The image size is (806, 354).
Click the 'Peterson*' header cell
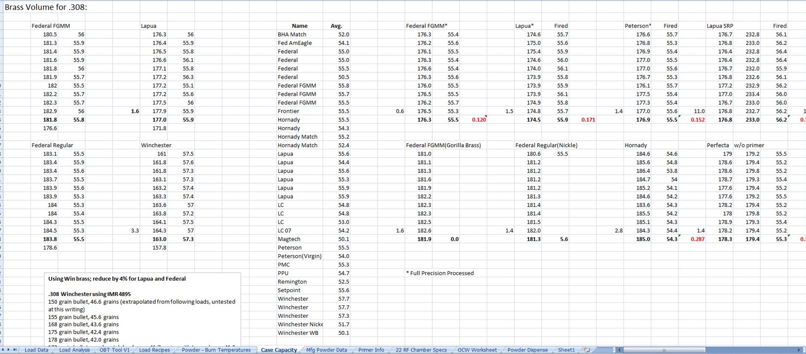coord(638,26)
